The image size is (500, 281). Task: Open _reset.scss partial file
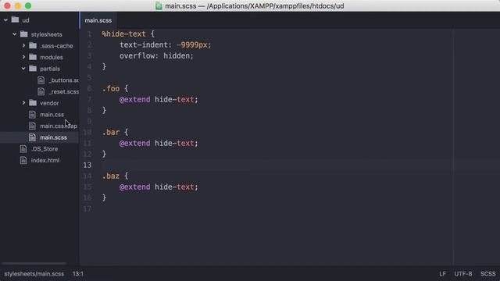click(64, 92)
